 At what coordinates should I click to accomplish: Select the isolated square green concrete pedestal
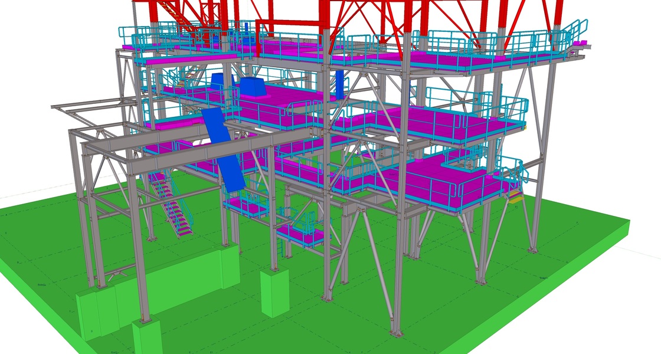[x=274, y=292]
